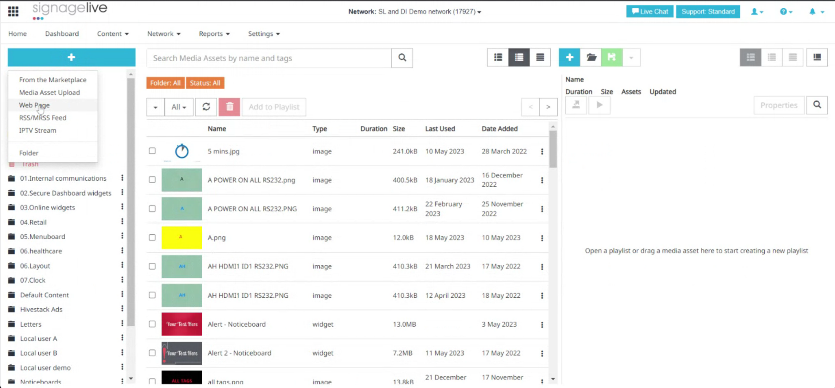
Task: Preview the playlist with the play icon
Action: click(x=599, y=105)
